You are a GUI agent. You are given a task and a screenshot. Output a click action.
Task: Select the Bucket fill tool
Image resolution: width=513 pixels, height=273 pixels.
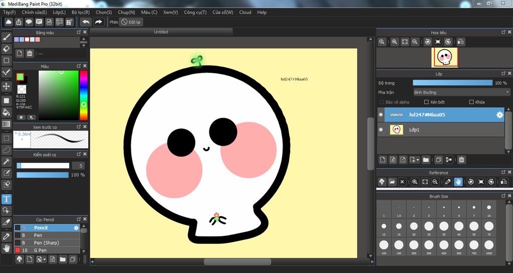7,112
